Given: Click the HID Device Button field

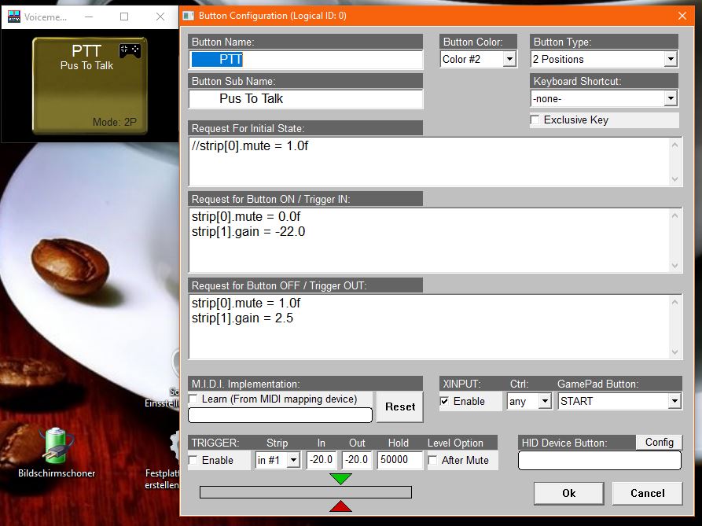Looking at the screenshot, I should (x=600, y=460).
